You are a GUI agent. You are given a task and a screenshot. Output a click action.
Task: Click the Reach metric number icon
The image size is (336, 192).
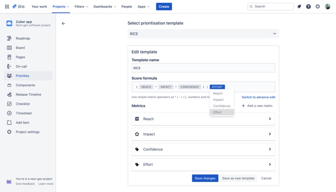137,119
